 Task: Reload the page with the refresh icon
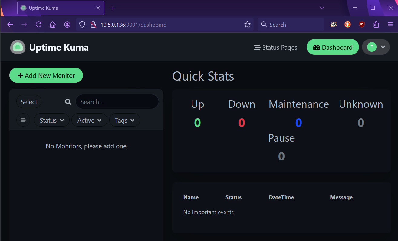38,25
